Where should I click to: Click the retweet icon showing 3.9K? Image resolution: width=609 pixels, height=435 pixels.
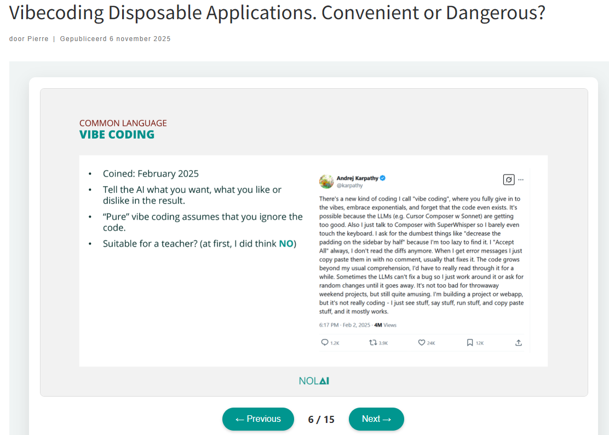click(373, 343)
